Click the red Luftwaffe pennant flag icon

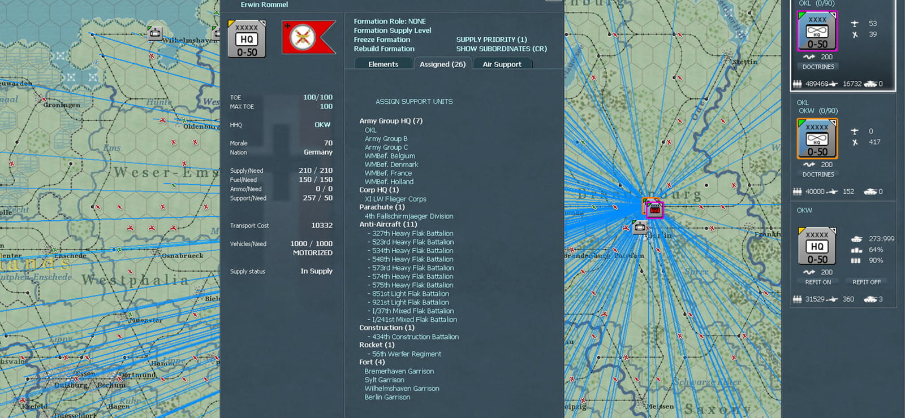click(x=309, y=37)
